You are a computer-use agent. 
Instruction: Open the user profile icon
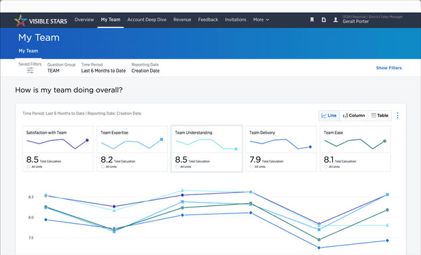click(335, 20)
